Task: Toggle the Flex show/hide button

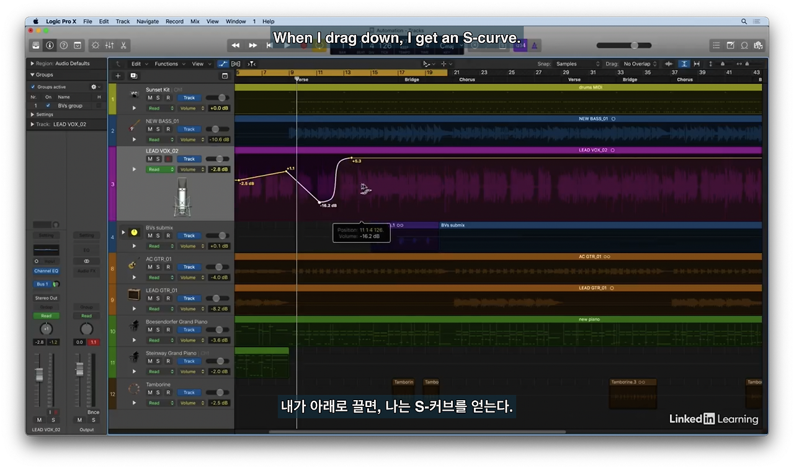Action: tap(236, 64)
